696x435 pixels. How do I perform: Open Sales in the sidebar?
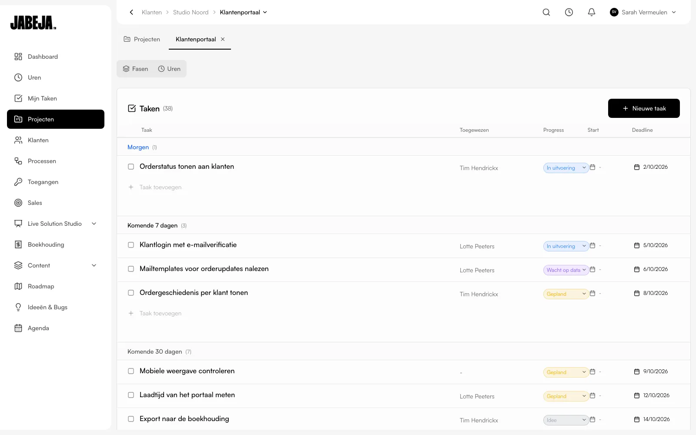coord(56,203)
